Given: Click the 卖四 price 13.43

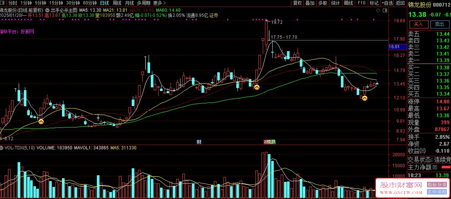Looking at the screenshot, I should pos(443,40).
